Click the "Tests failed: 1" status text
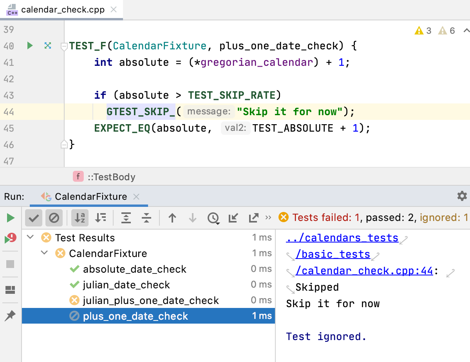The height and width of the screenshot is (362, 470). coord(326,217)
